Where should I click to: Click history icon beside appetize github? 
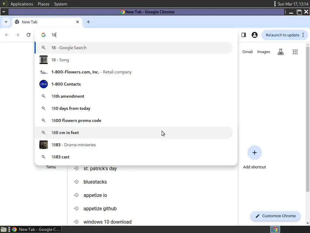[76, 208]
